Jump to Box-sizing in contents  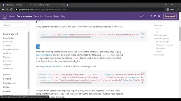click(x=161, y=48)
